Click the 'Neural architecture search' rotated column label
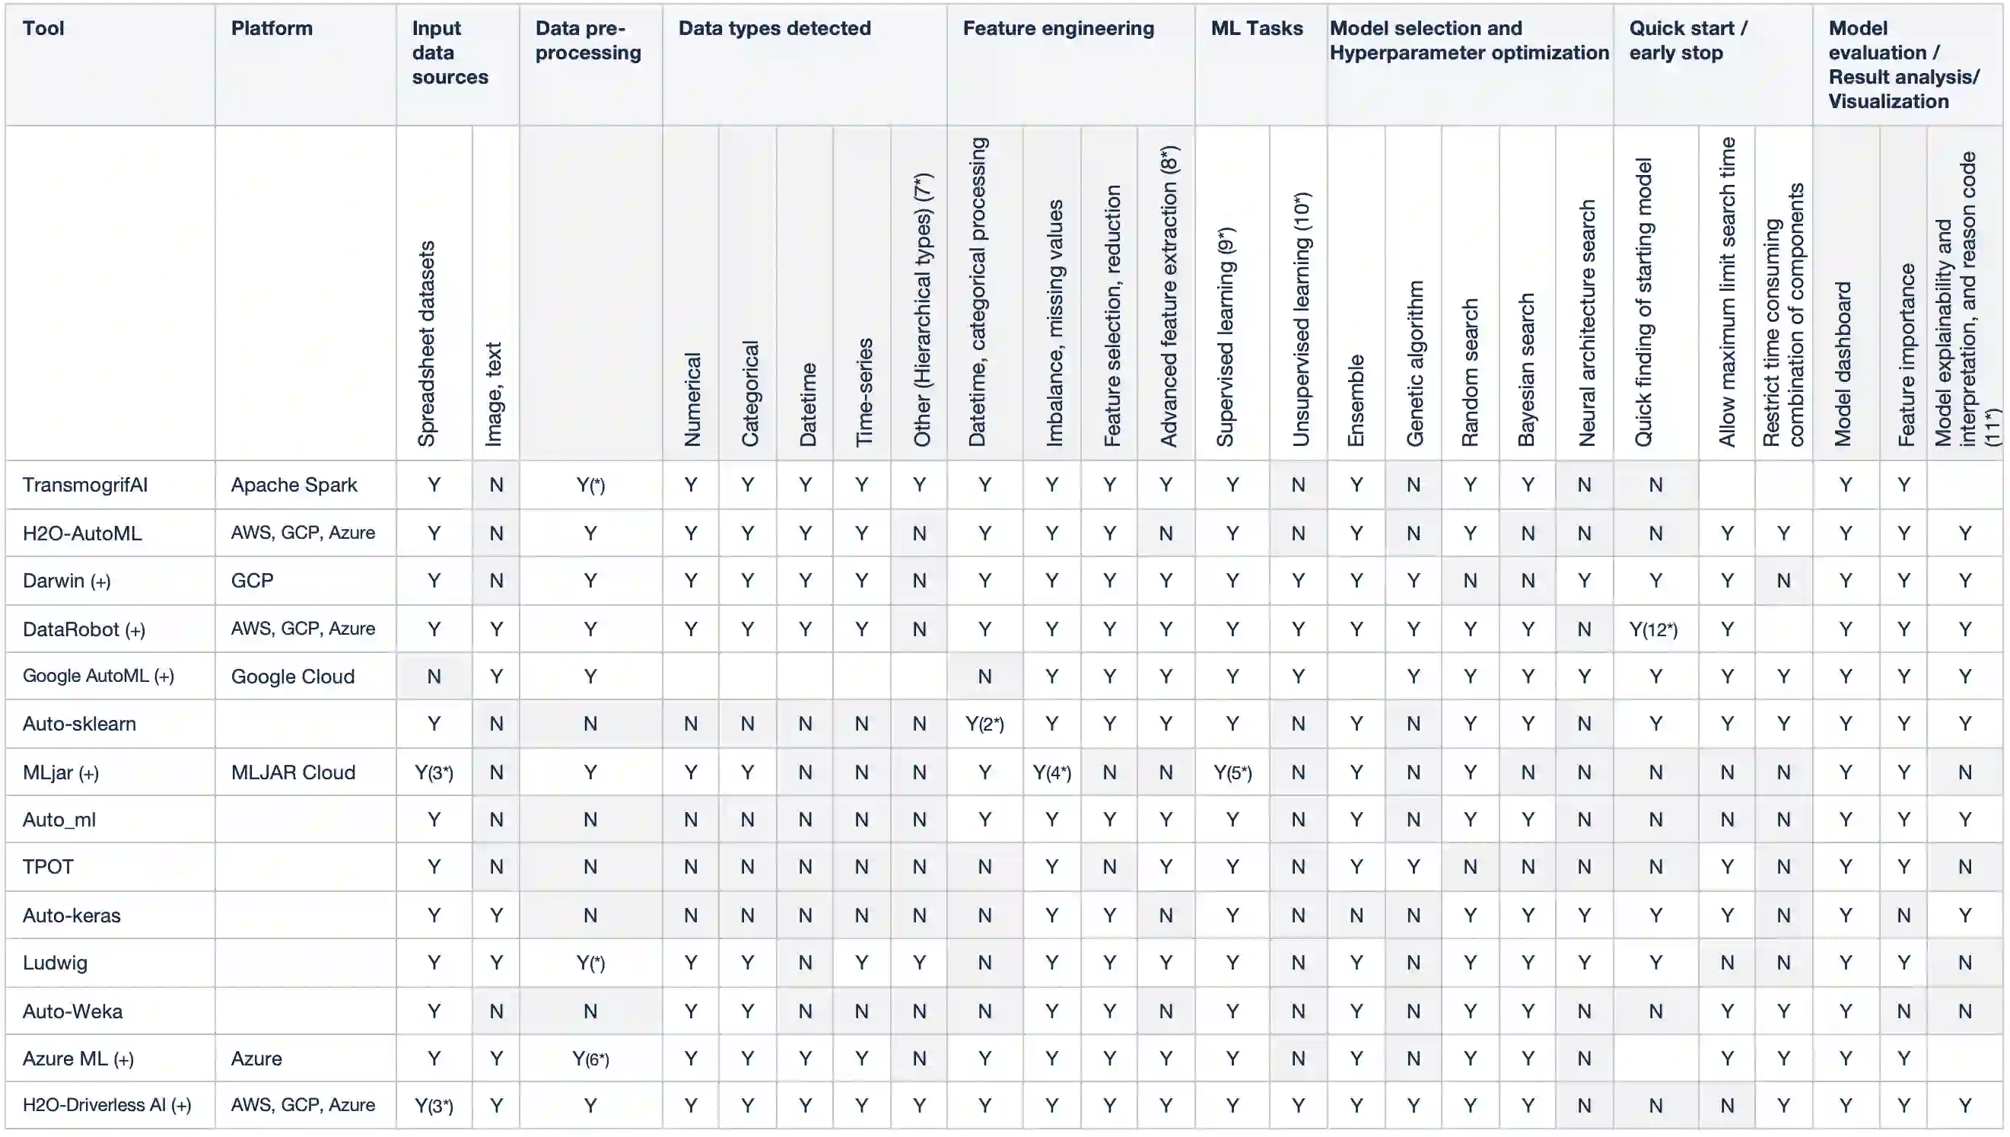This screenshot has width=2010, height=1137. coord(1586,323)
